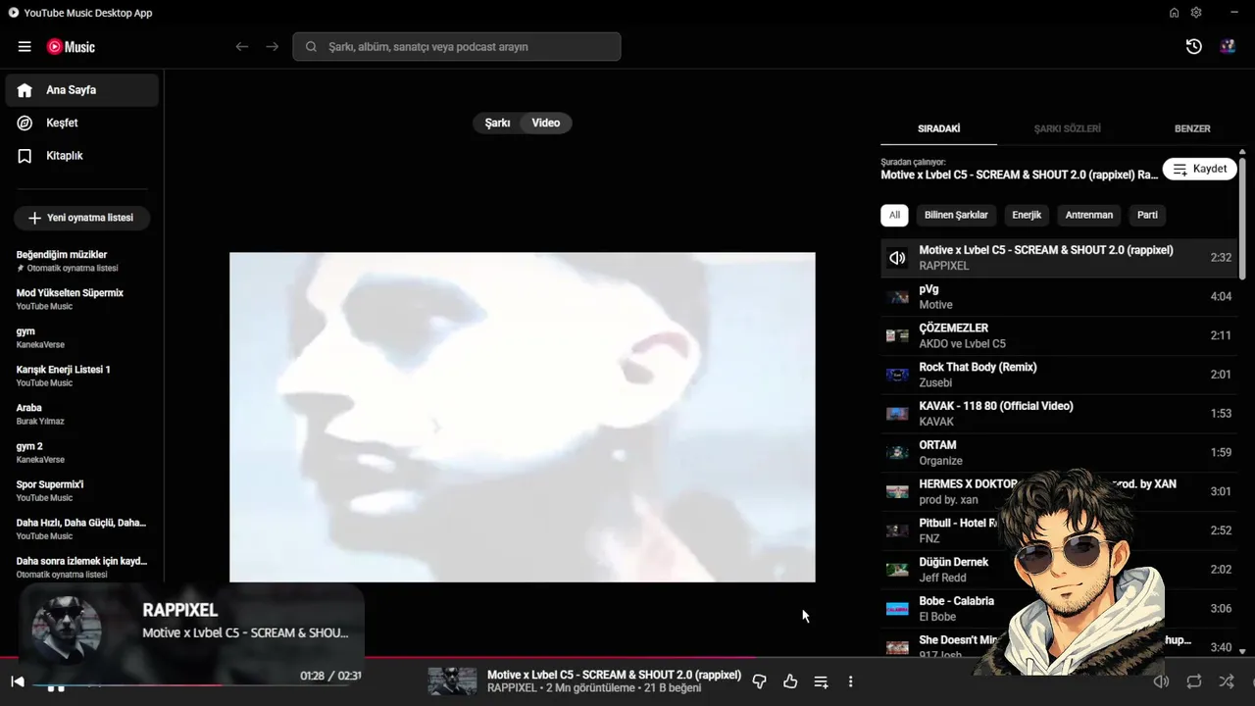Viewport: 1255px width, 706px height.
Task: Mute the player volume speaker
Action: pos(1161,681)
